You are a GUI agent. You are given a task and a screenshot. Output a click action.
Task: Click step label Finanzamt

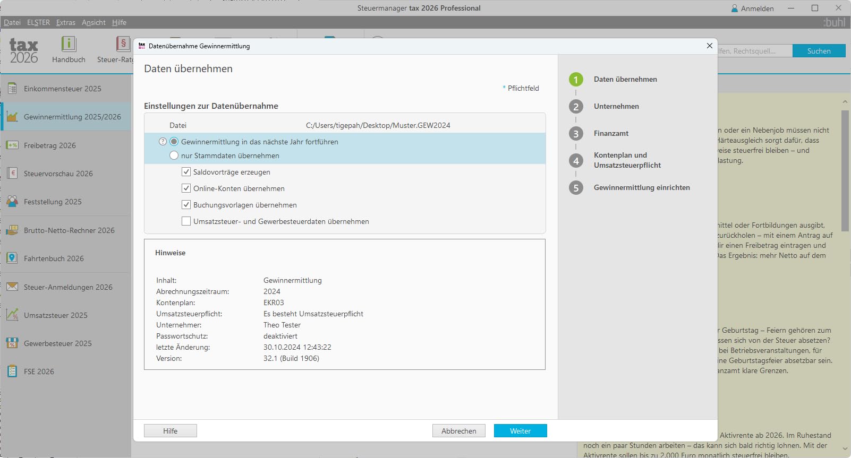(611, 133)
